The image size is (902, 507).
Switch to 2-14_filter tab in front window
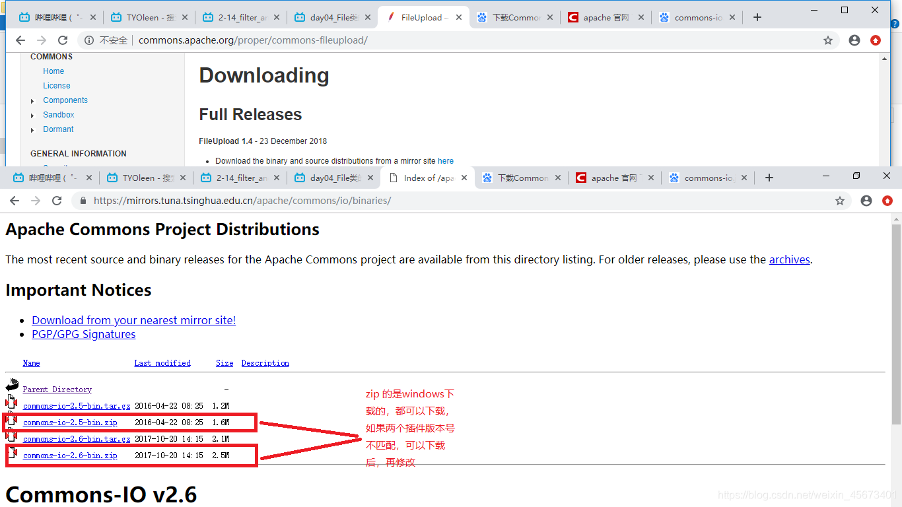(x=240, y=178)
